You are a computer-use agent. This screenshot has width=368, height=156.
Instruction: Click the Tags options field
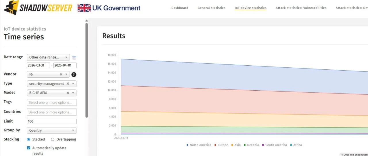(x=52, y=102)
